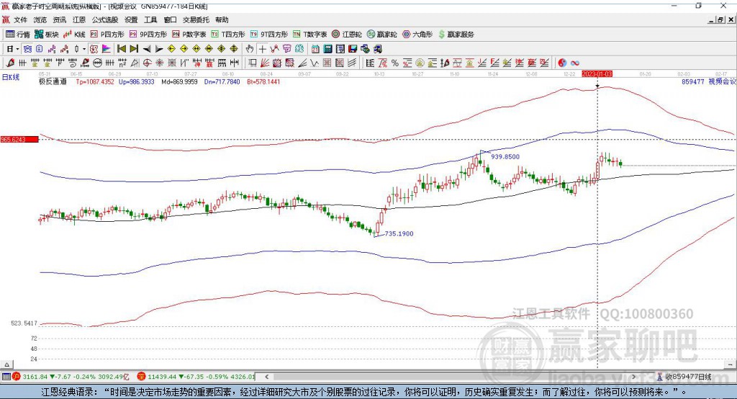Select the red target circle tool
The height and width of the screenshot is (399, 737).
tap(147, 63)
